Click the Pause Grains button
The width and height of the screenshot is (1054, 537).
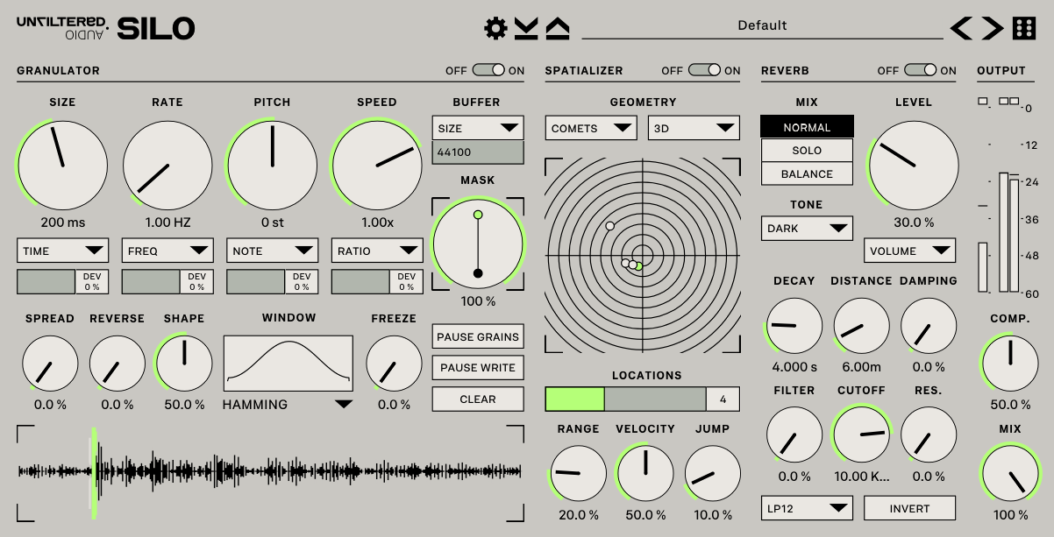pos(478,337)
